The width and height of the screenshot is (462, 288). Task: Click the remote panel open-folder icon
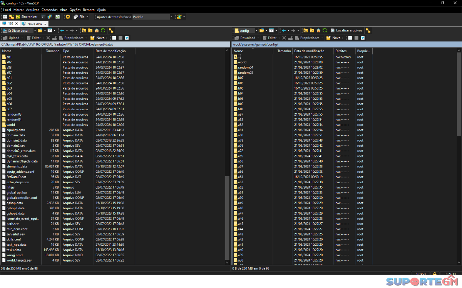point(261,31)
